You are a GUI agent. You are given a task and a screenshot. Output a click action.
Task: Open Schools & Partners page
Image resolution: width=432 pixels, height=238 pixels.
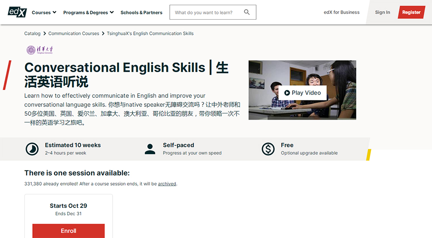[x=141, y=12]
